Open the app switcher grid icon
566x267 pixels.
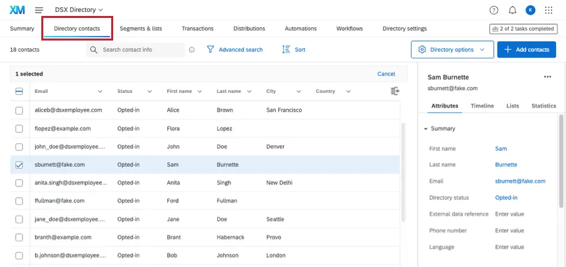click(549, 10)
